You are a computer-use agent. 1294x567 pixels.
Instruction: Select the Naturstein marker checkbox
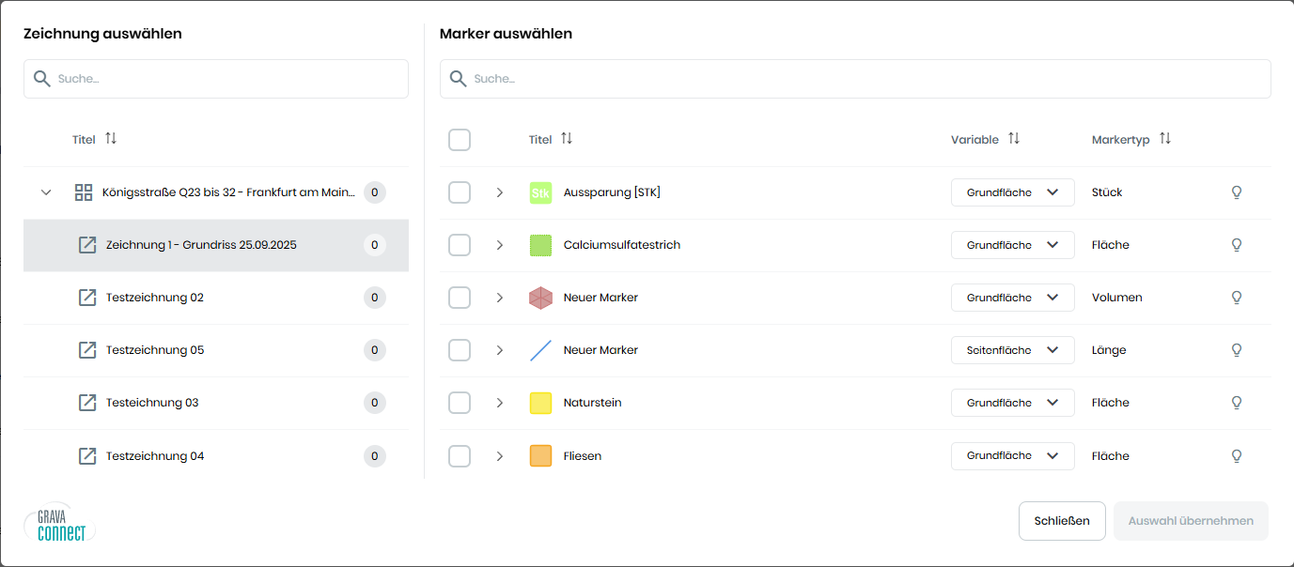click(460, 403)
